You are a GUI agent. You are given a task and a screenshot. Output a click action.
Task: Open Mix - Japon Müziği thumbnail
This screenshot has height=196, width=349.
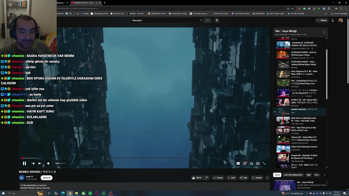coord(284,185)
